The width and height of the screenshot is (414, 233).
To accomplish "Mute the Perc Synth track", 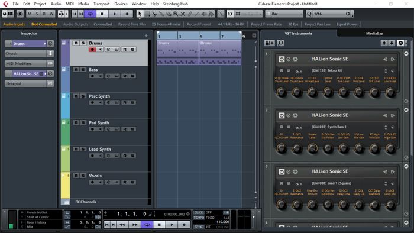I will [x=76, y=96].
